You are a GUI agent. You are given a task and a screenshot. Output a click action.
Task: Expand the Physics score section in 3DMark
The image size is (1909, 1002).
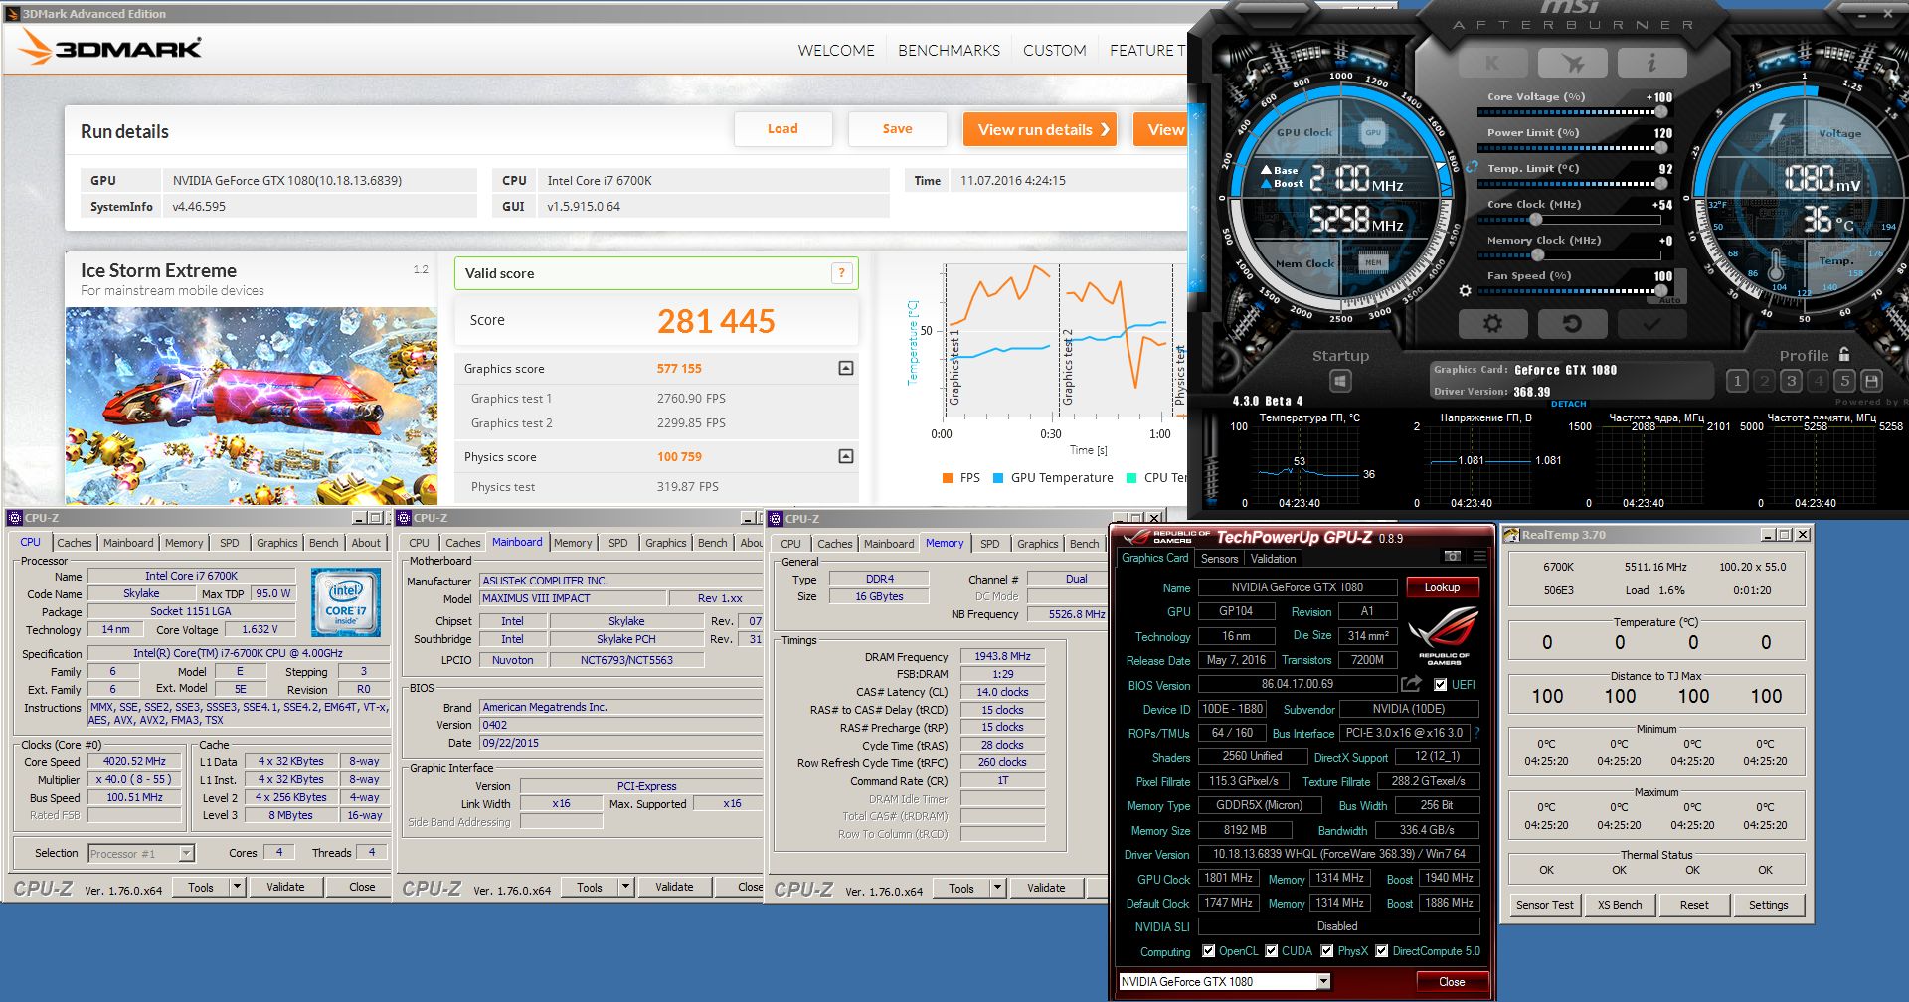pos(846,456)
